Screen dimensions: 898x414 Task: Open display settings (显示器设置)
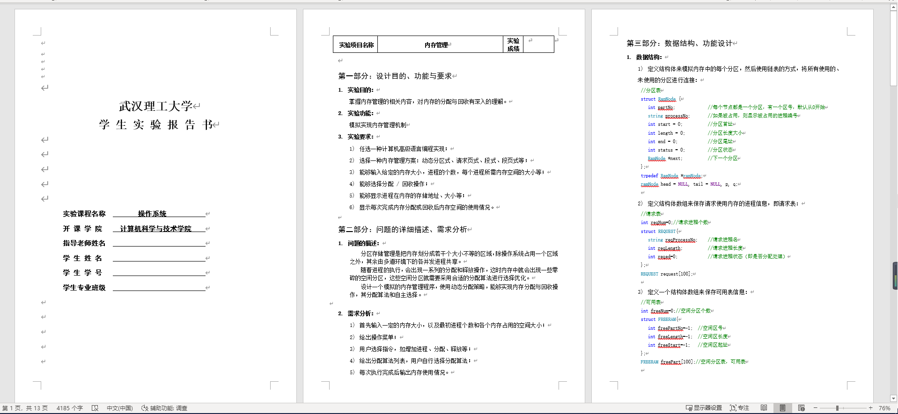pos(704,408)
